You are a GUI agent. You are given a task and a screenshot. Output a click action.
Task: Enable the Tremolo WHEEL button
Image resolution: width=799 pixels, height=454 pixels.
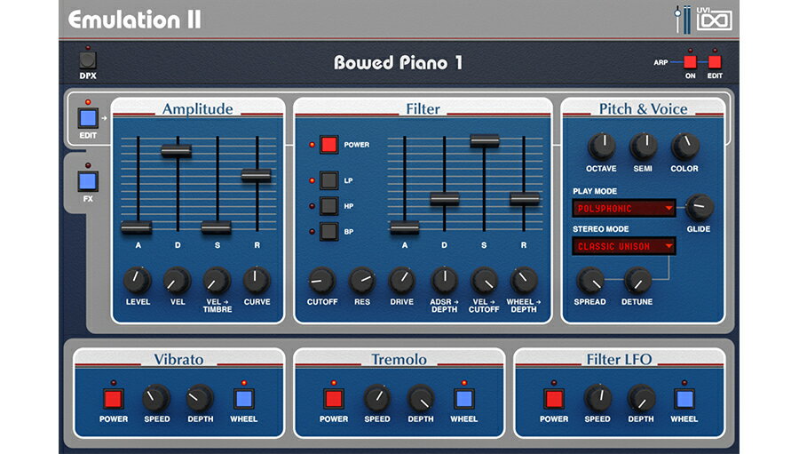(463, 398)
